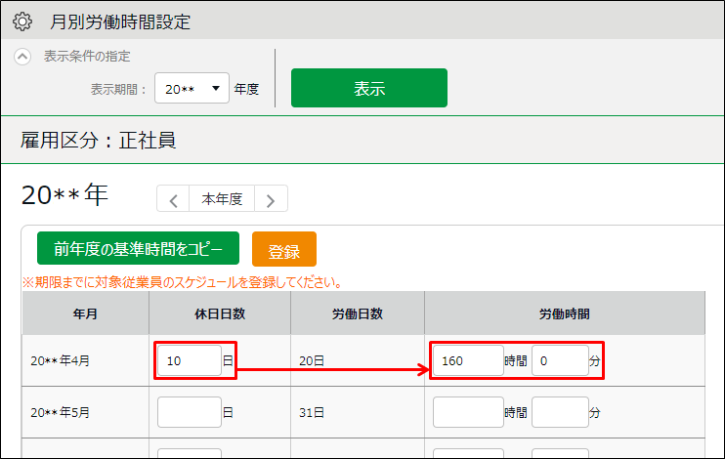The image size is (725, 459).
Task: Focus April 休日日数 field showing 10
Action: pyautogui.click(x=190, y=360)
